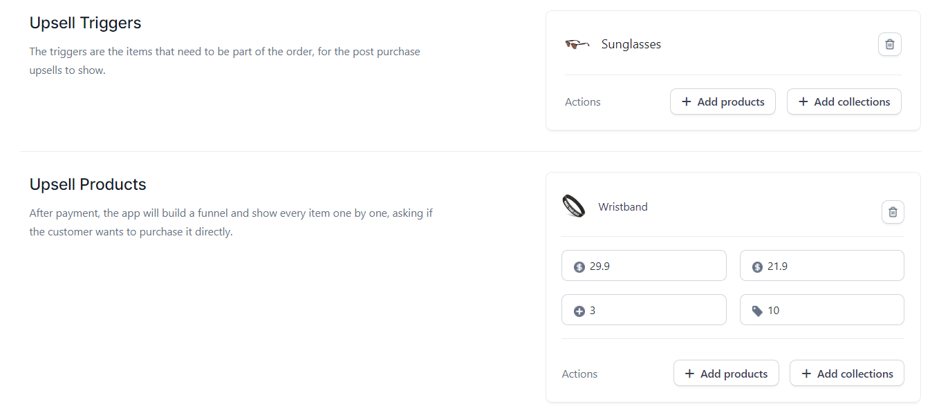Image resolution: width=930 pixels, height=417 pixels.
Task: Click the dollar icon beside 29.9
Action: click(579, 266)
